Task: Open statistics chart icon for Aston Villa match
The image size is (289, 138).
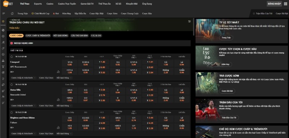Action: click(58, 100)
